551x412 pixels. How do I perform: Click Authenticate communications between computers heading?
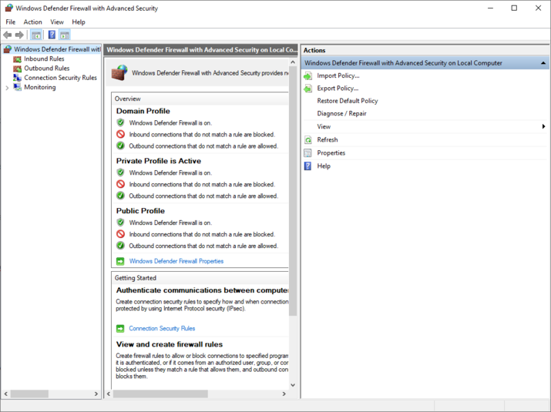202,290
